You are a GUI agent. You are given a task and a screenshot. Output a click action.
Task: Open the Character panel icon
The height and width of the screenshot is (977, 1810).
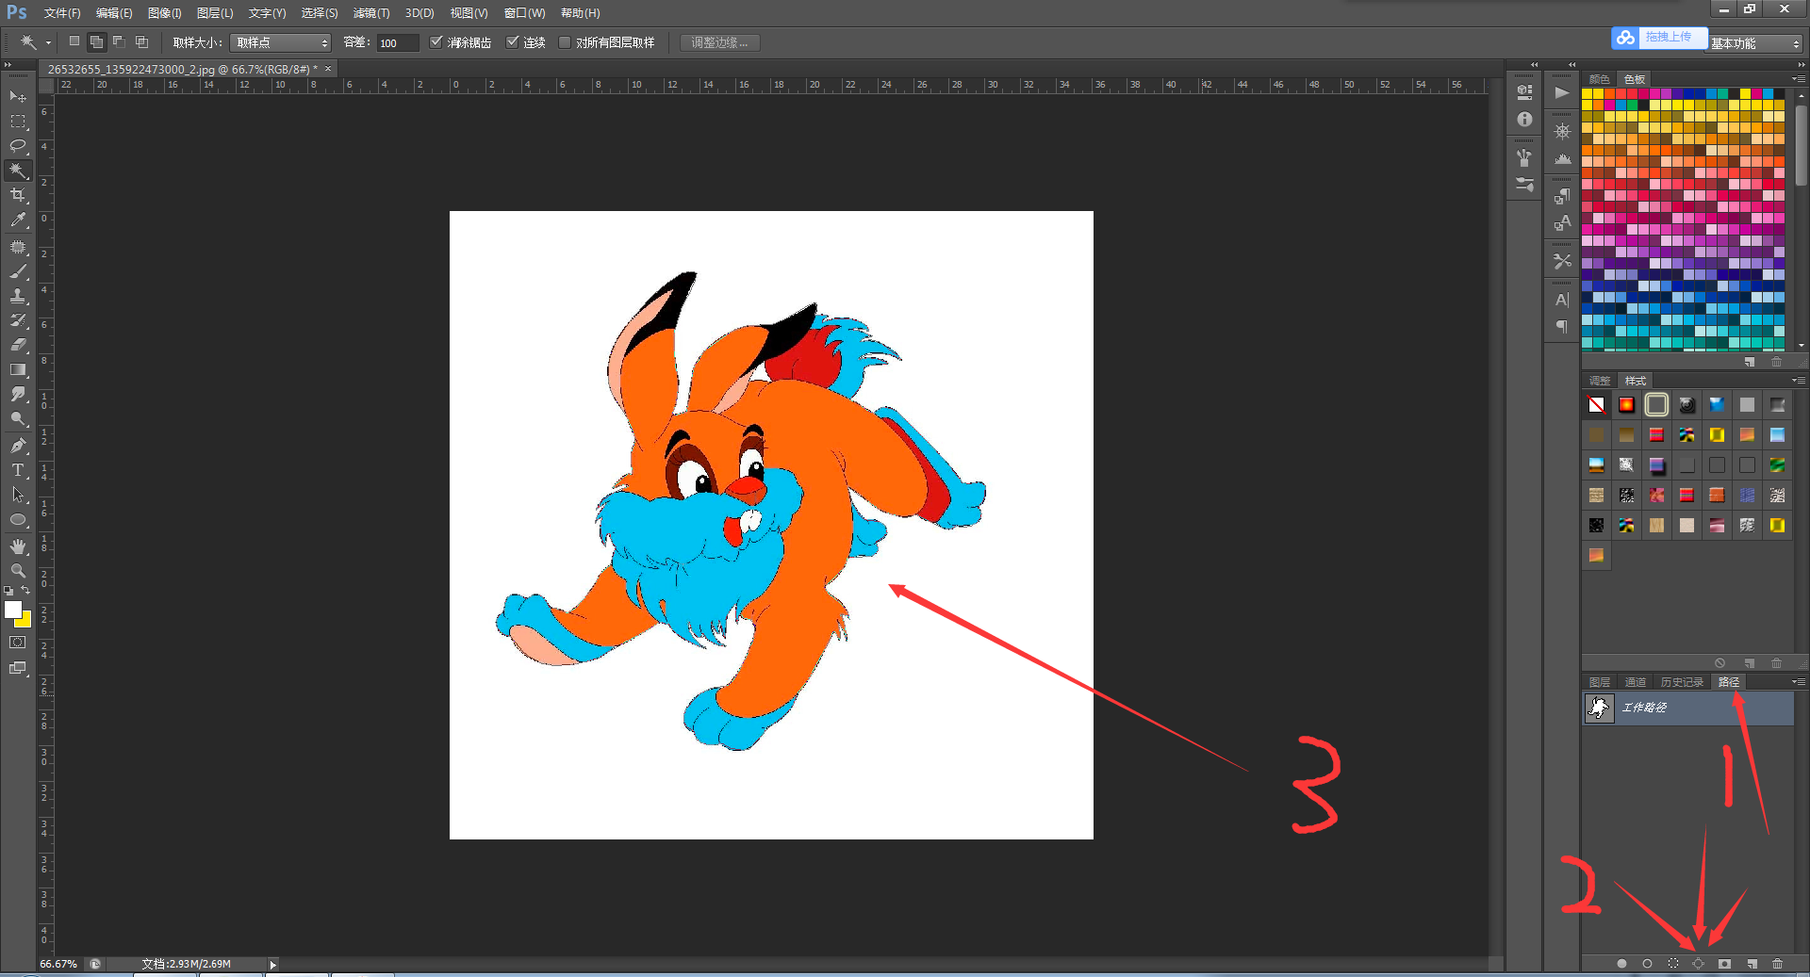tap(1562, 300)
